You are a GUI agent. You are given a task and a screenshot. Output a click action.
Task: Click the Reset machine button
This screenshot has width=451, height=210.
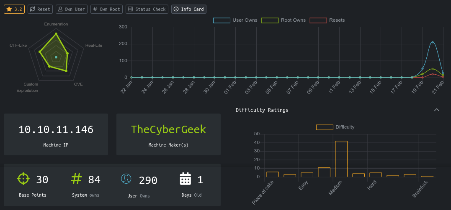tap(40, 9)
